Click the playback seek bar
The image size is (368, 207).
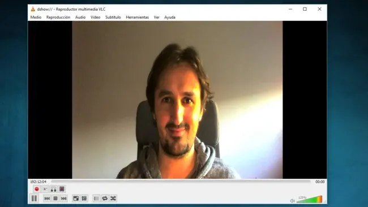[x=181, y=182]
